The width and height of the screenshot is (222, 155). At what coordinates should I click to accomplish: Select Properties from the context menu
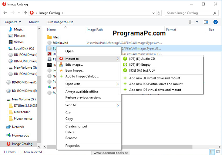click(73, 146)
